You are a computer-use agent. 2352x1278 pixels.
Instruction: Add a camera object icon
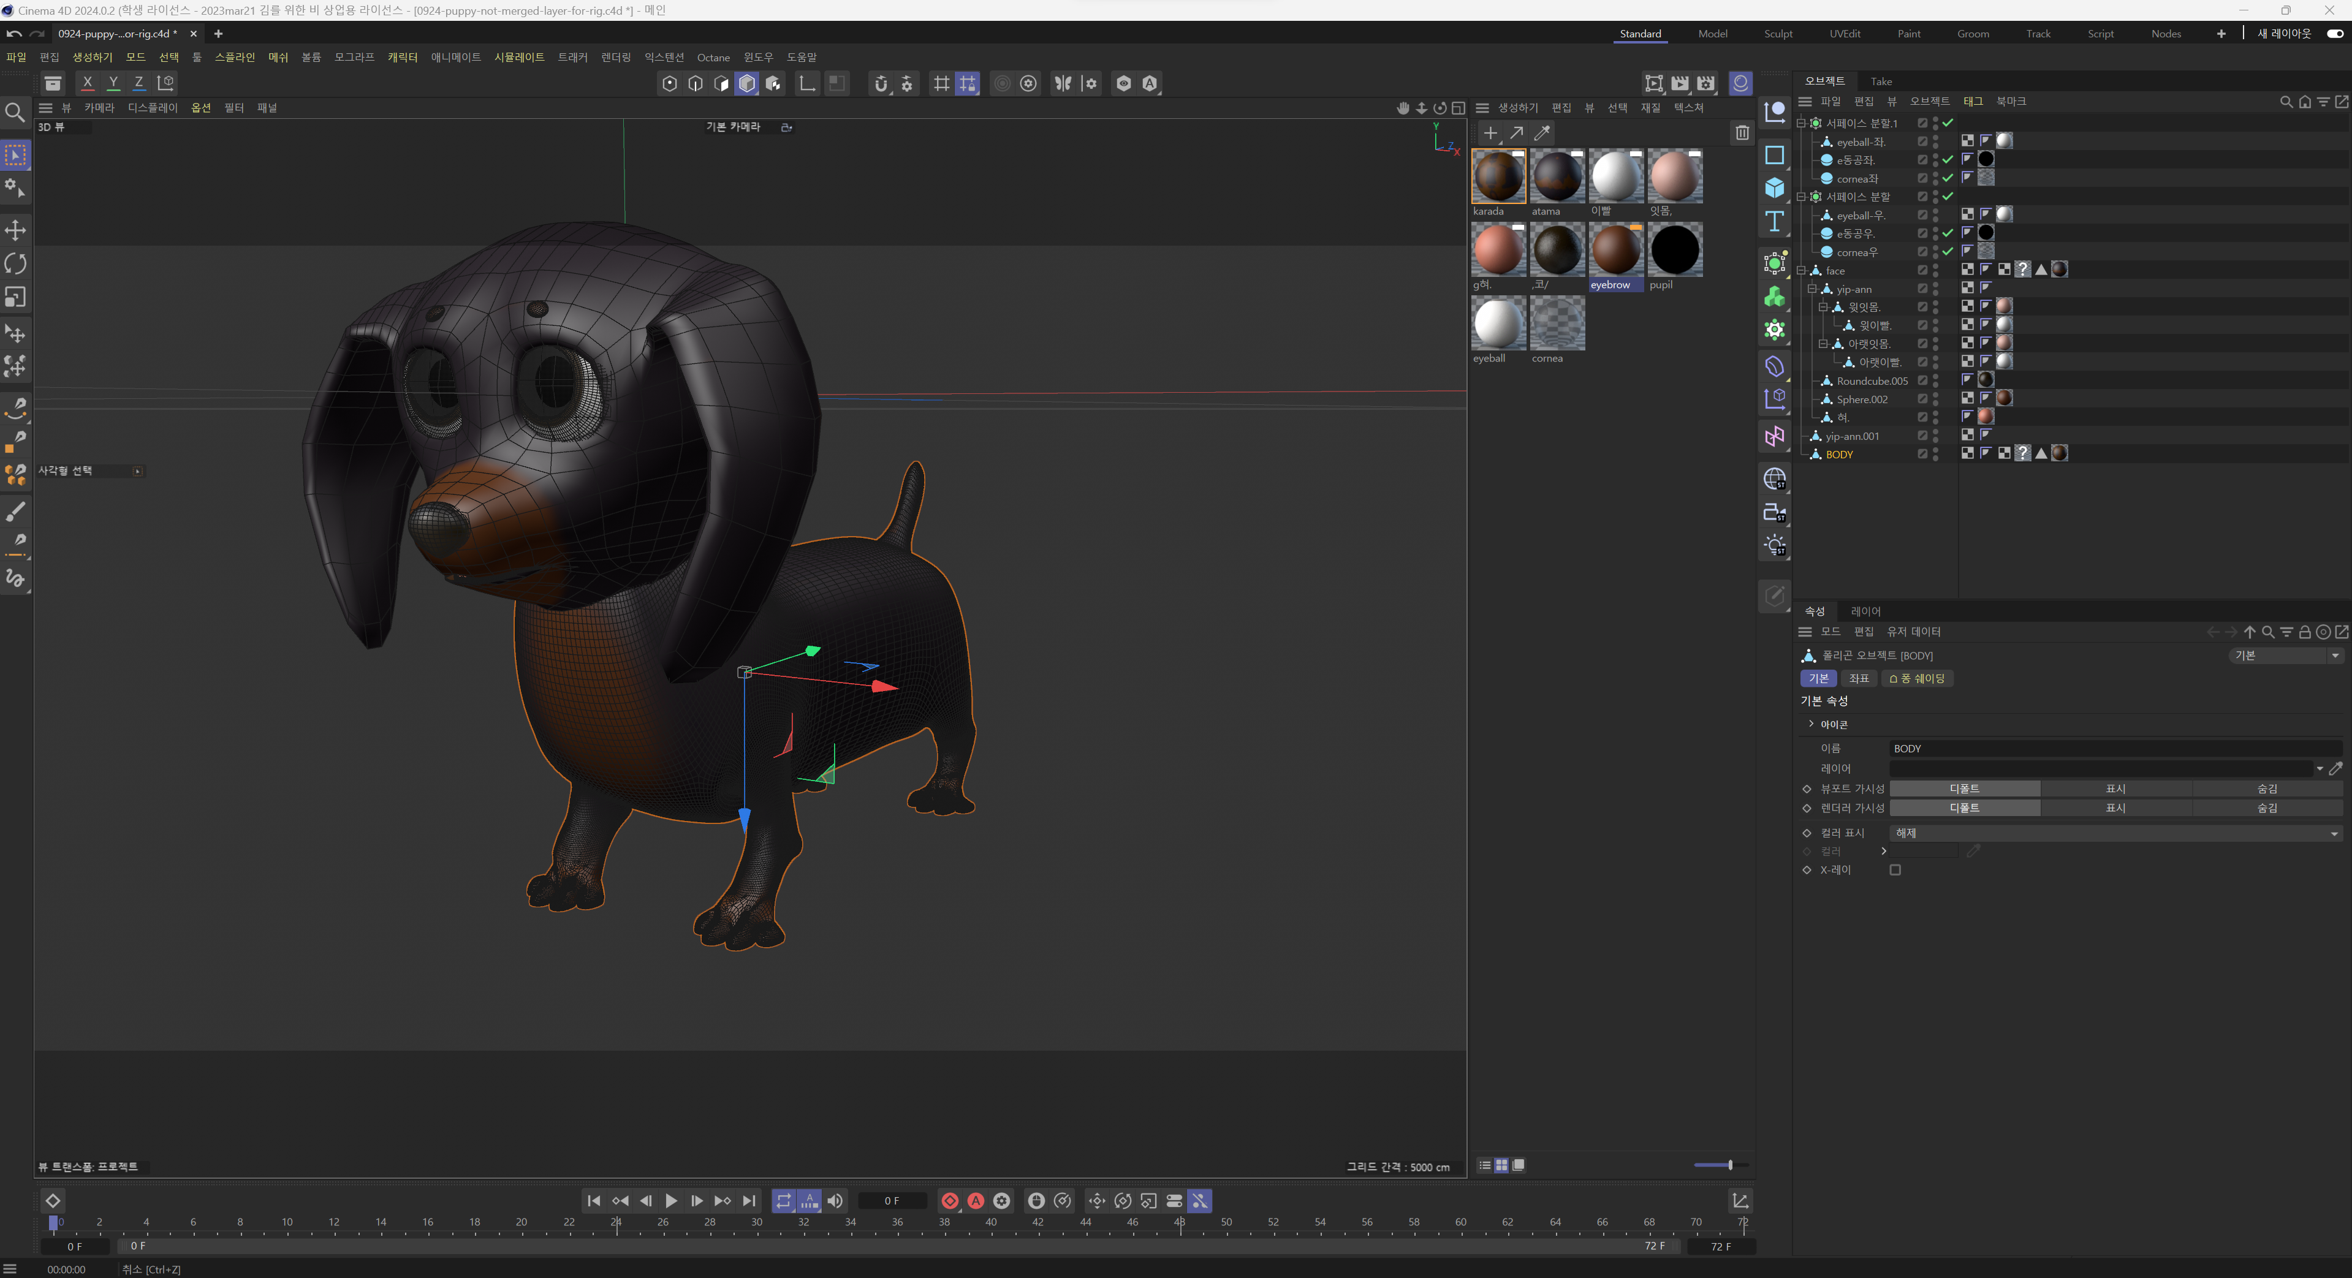(x=1774, y=512)
